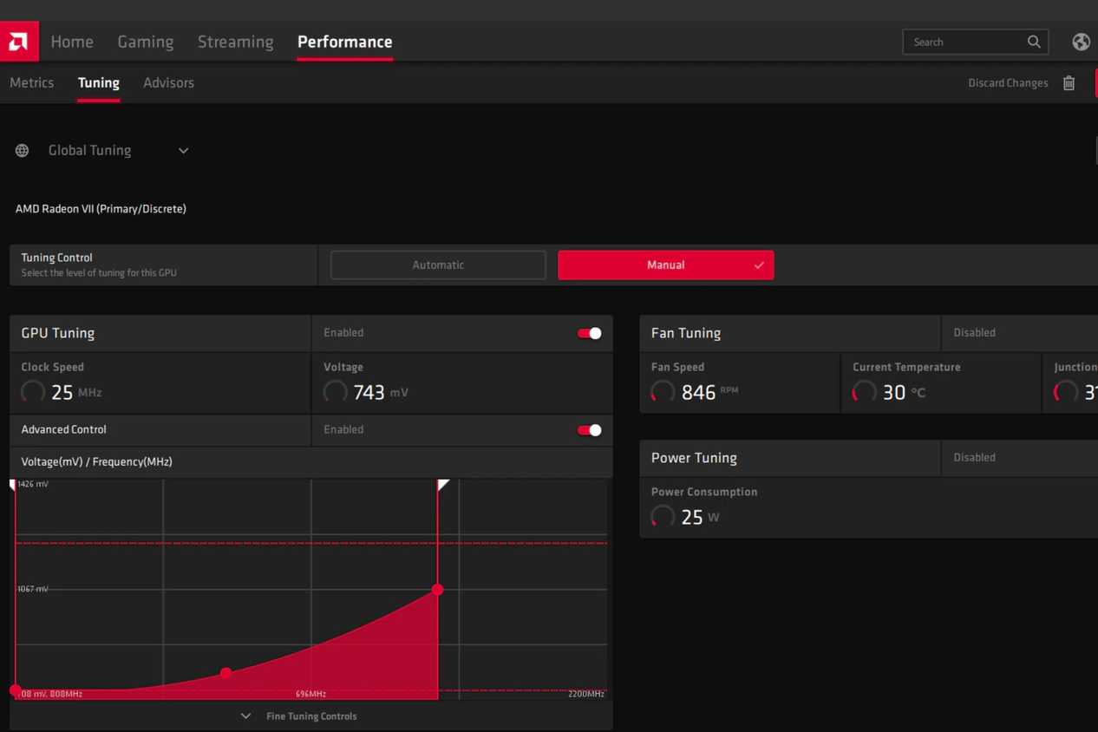
Task: Click the 696MHz axis label
Action: click(310, 694)
